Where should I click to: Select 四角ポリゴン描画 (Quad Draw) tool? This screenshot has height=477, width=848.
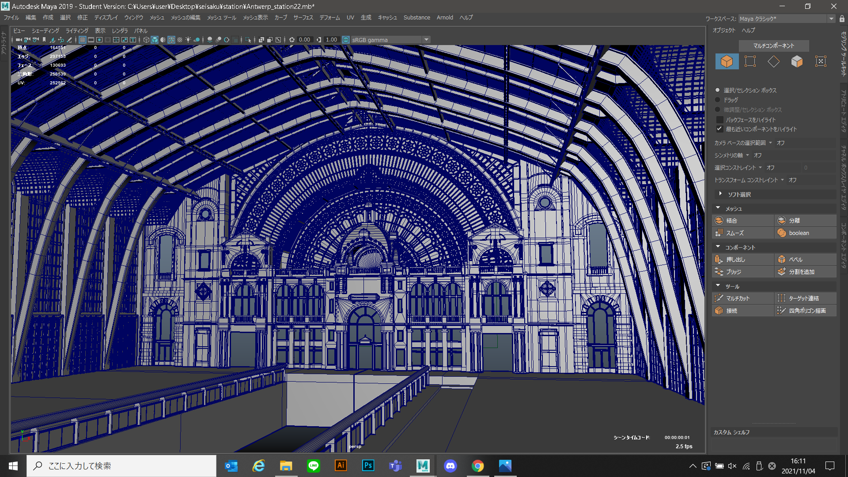pos(806,310)
